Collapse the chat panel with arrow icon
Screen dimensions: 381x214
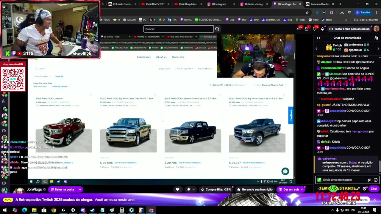coord(318,38)
